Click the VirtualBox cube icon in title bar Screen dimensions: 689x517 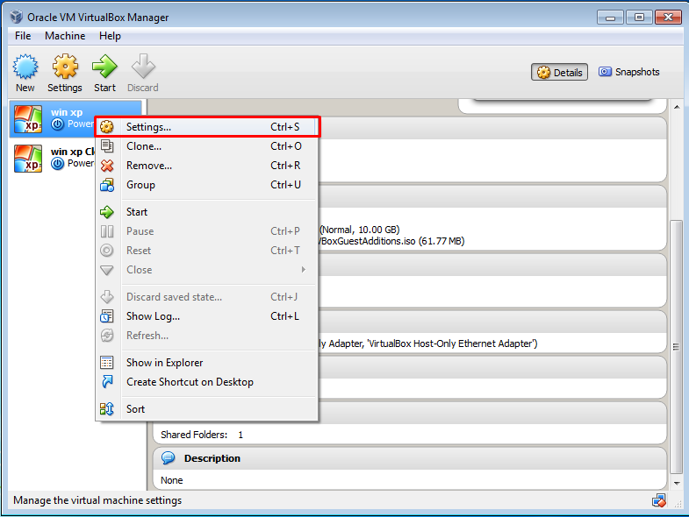point(17,17)
